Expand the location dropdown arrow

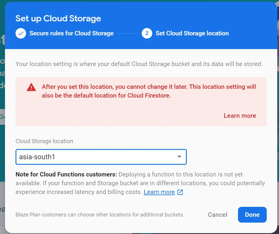179,157
